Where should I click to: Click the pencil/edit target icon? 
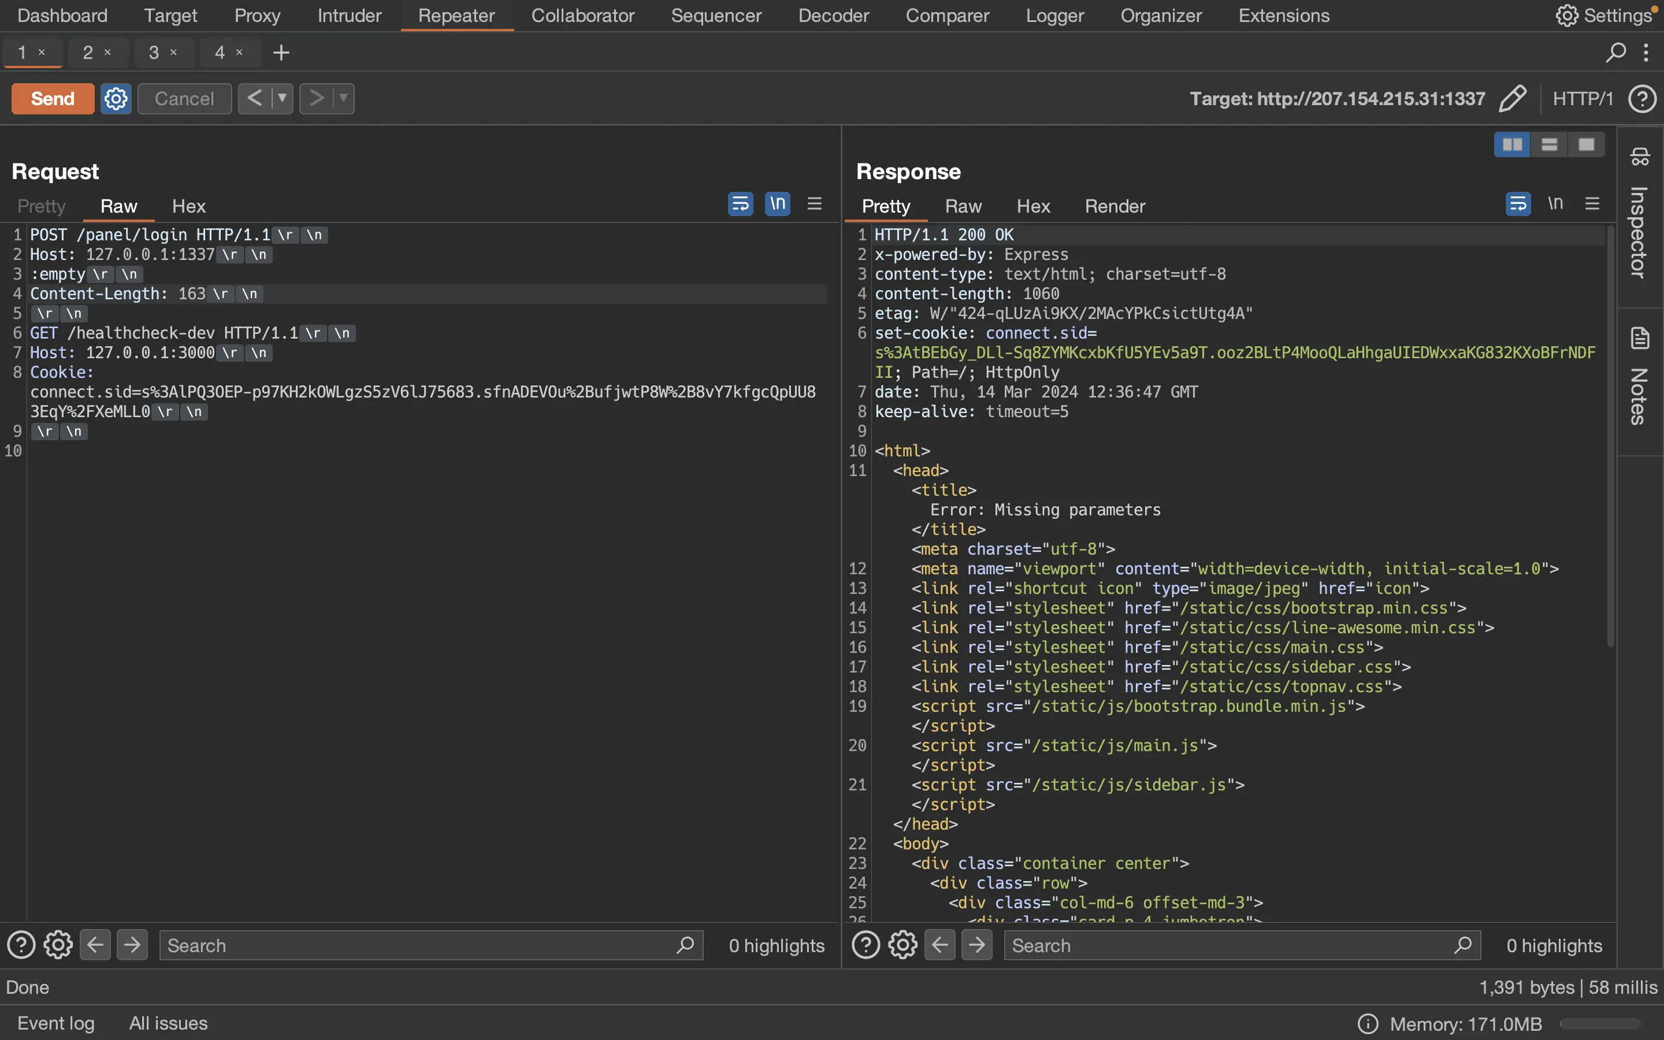[1513, 98]
